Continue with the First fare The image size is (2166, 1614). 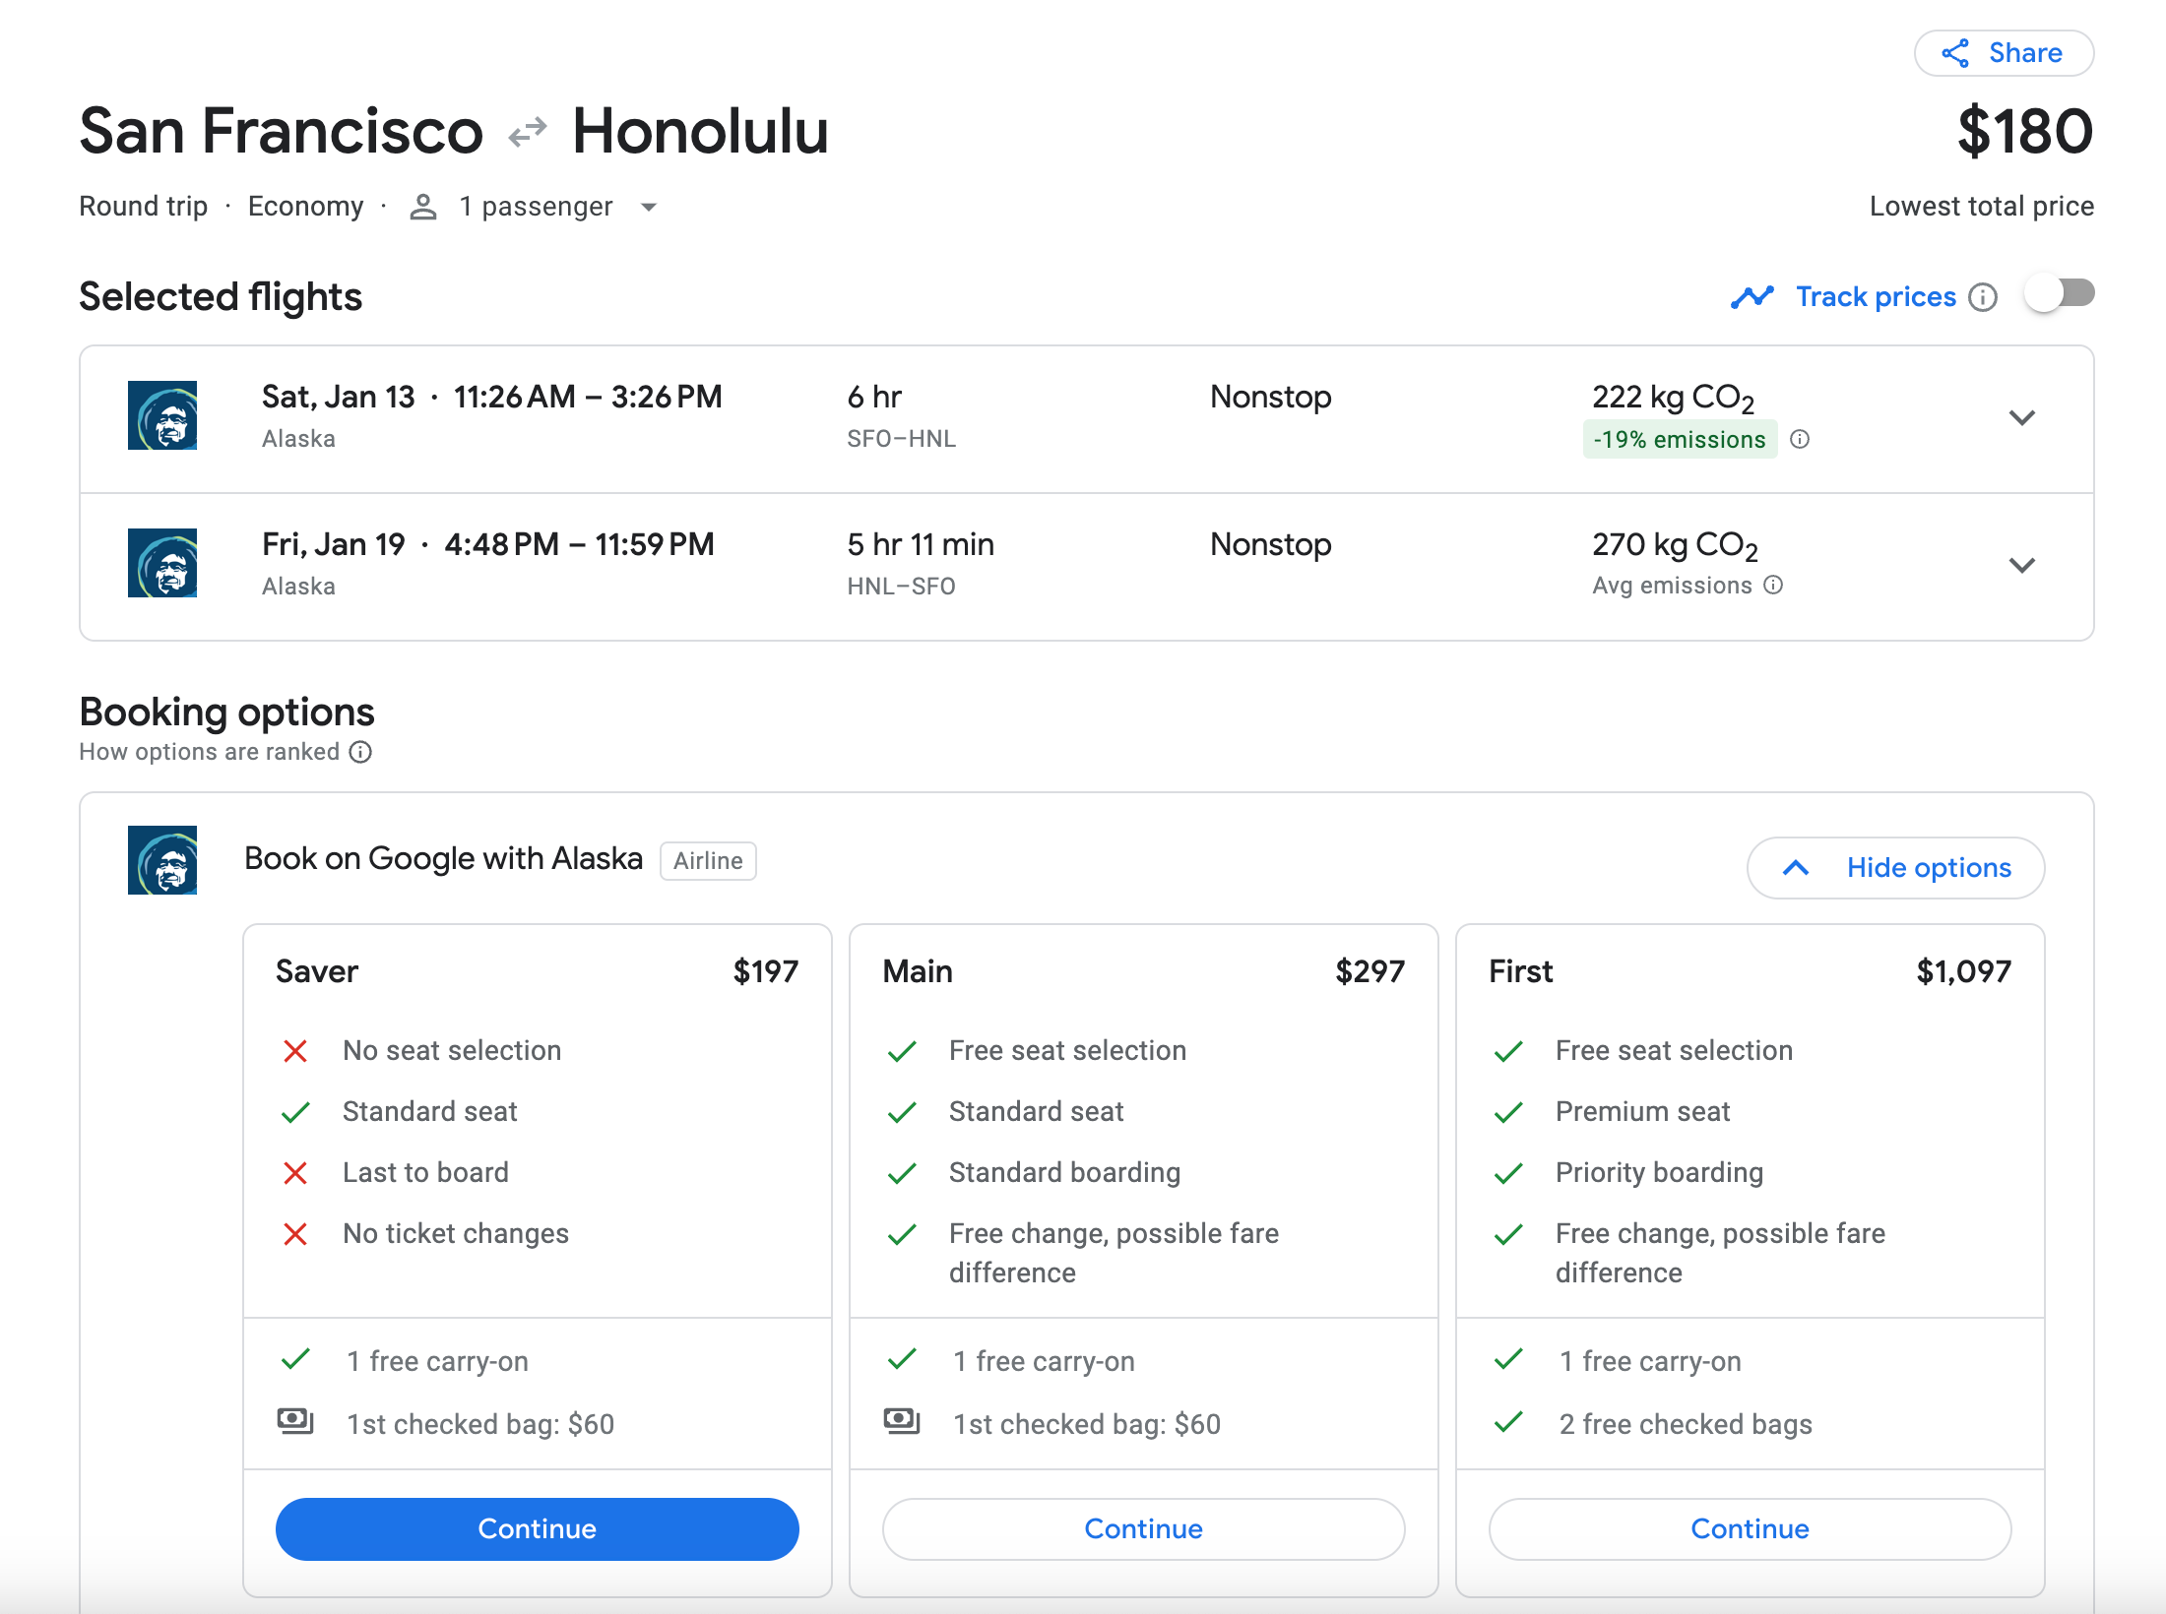[x=1750, y=1529]
